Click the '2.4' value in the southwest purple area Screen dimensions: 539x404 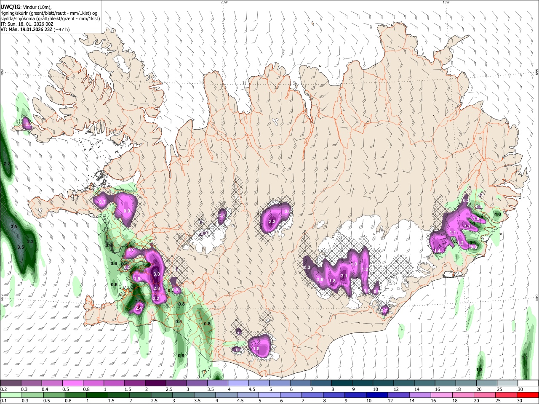[139, 308]
